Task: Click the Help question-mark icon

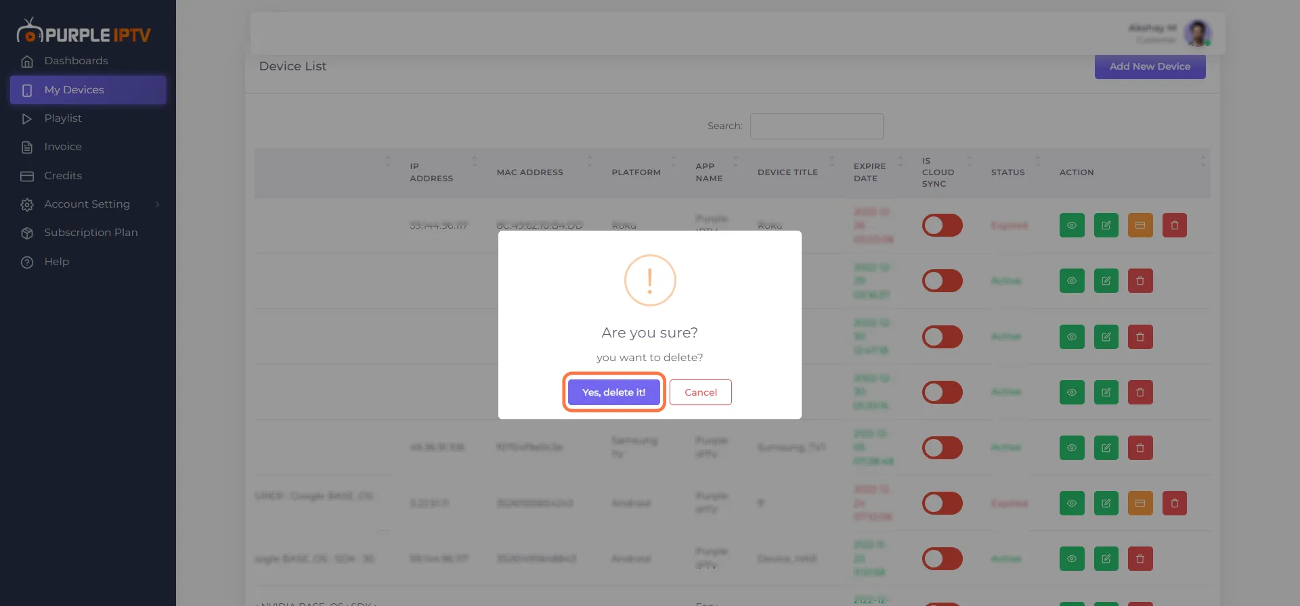Action: [x=27, y=262]
